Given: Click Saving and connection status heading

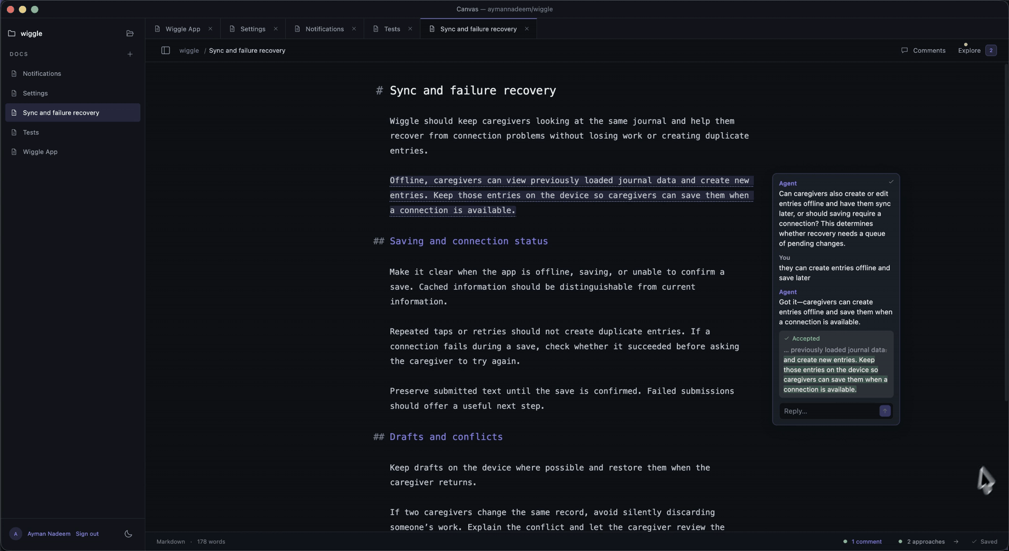Looking at the screenshot, I should 469,241.
